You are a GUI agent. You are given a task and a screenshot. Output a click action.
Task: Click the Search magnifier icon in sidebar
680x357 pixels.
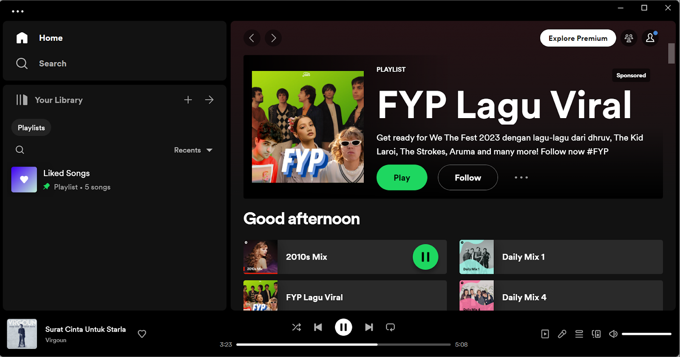(22, 63)
